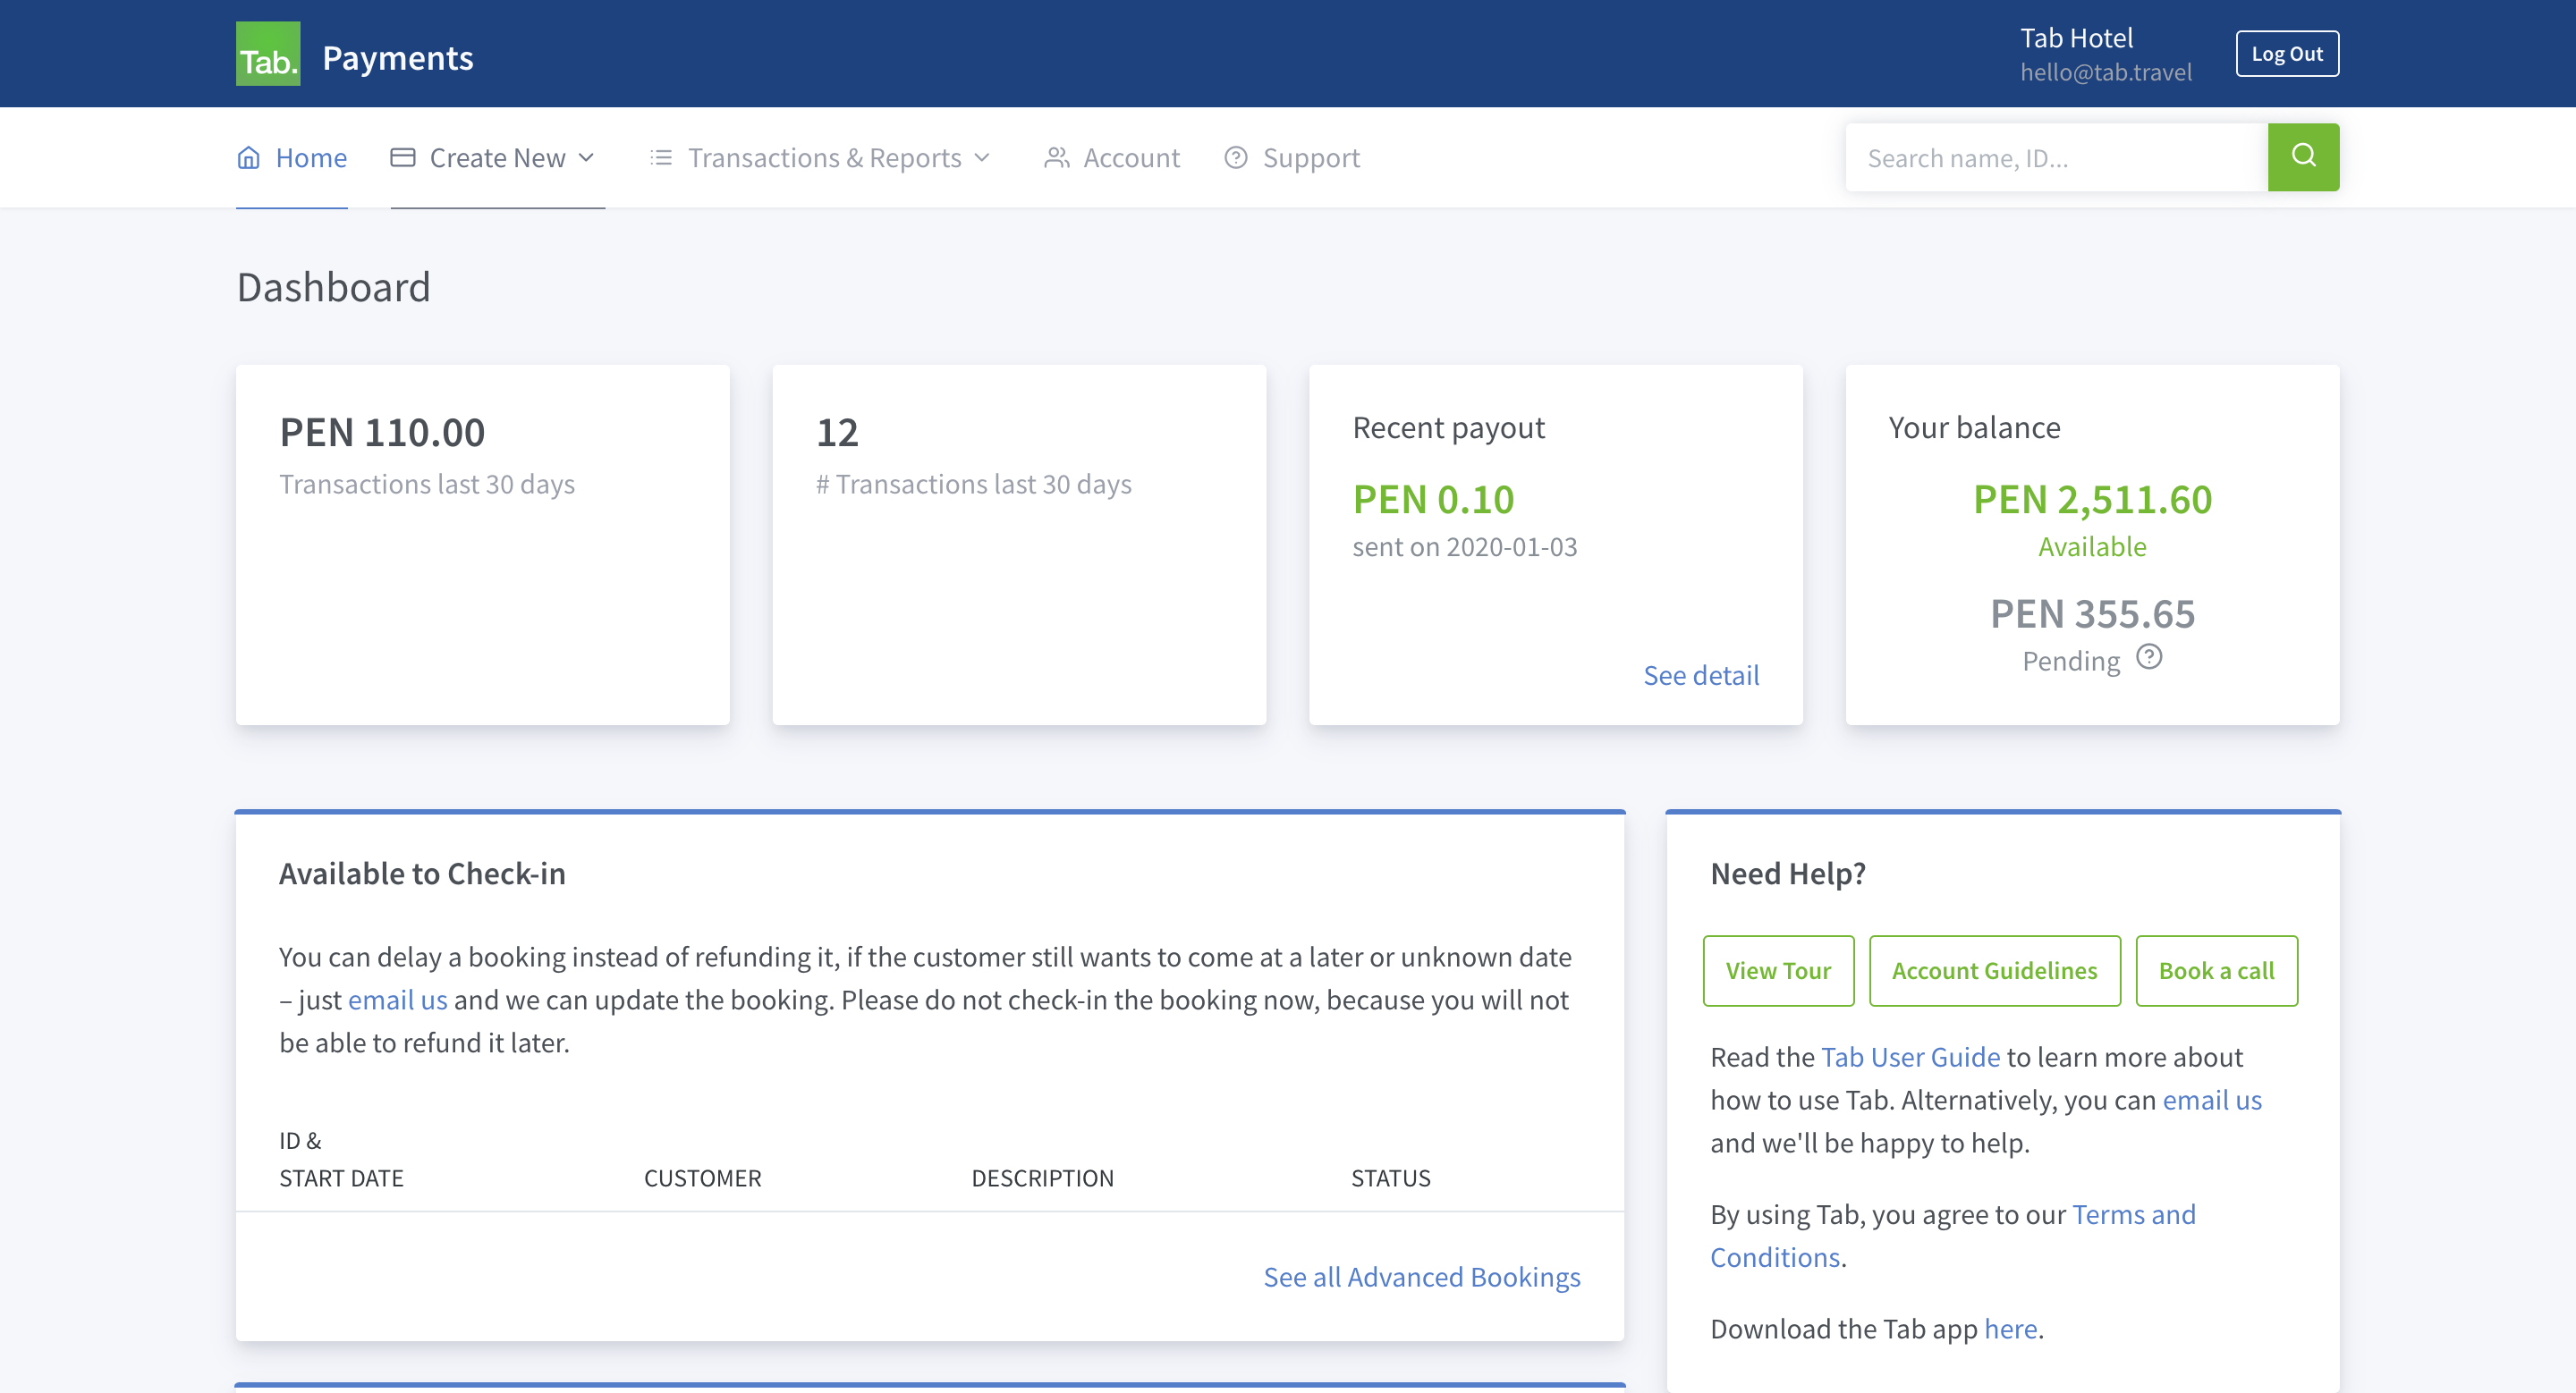The image size is (2576, 1393).
Task: Open Account Guidelines
Action: [1994, 970]
